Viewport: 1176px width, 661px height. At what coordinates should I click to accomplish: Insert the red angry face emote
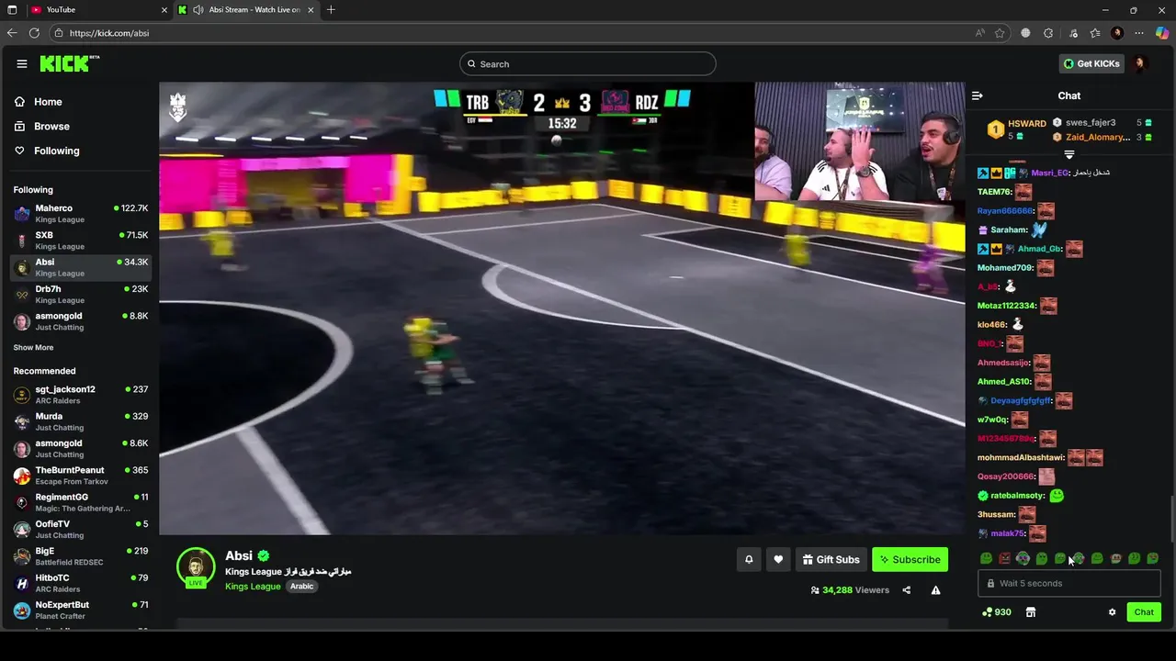click(1004, 558)
